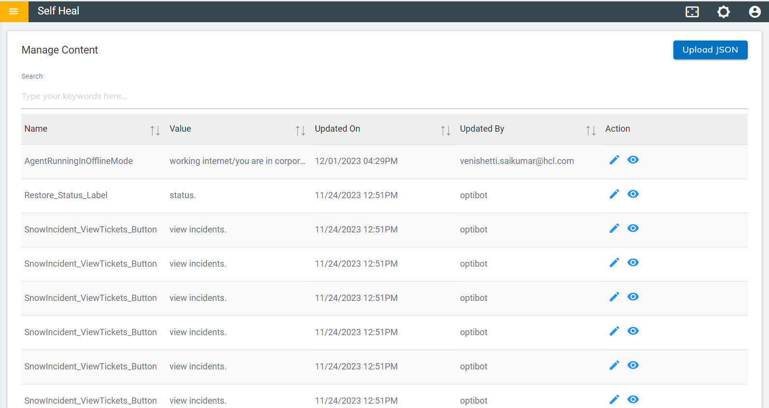The height and width of the screenshot is (408, 769).
Task: Open the user account profile icon
Action: (x=755, y=12)
